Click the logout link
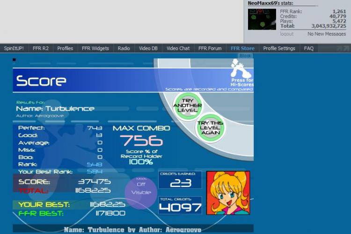Screen dimensions: 351x234 point(287,34)
